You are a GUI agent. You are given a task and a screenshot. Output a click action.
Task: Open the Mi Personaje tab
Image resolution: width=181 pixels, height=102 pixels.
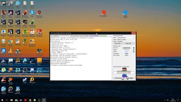[103, 36]
